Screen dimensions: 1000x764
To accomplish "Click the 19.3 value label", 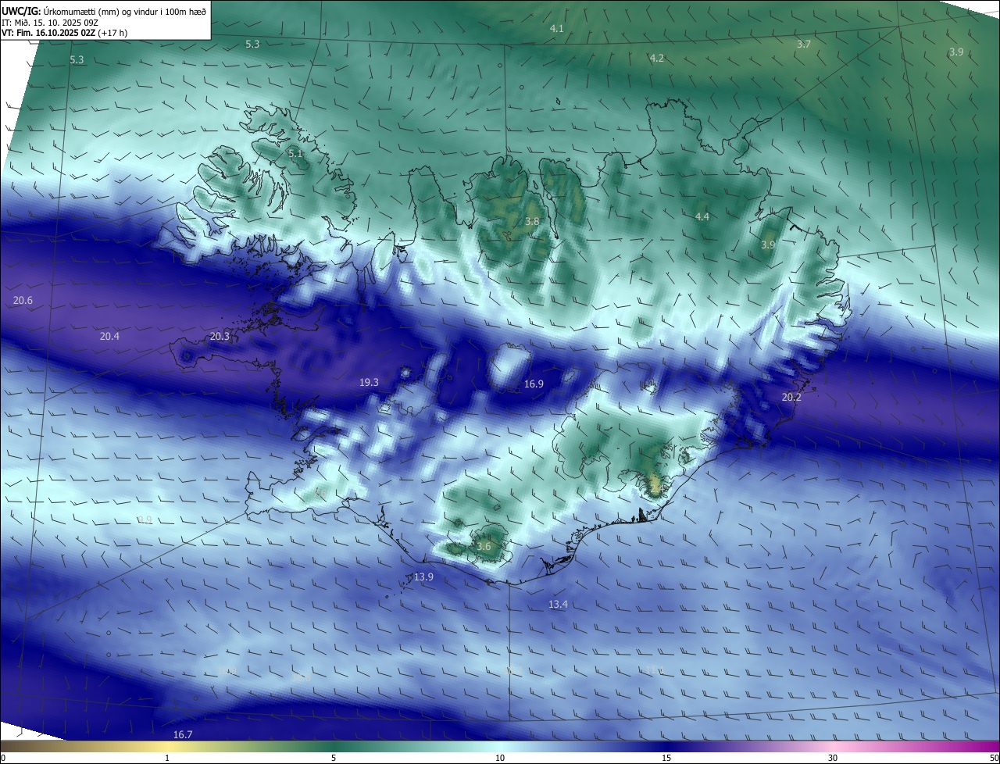I will pos(369,383).
